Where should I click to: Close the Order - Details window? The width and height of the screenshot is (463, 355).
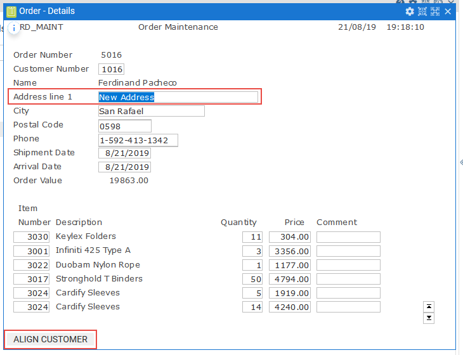[448, 11]
